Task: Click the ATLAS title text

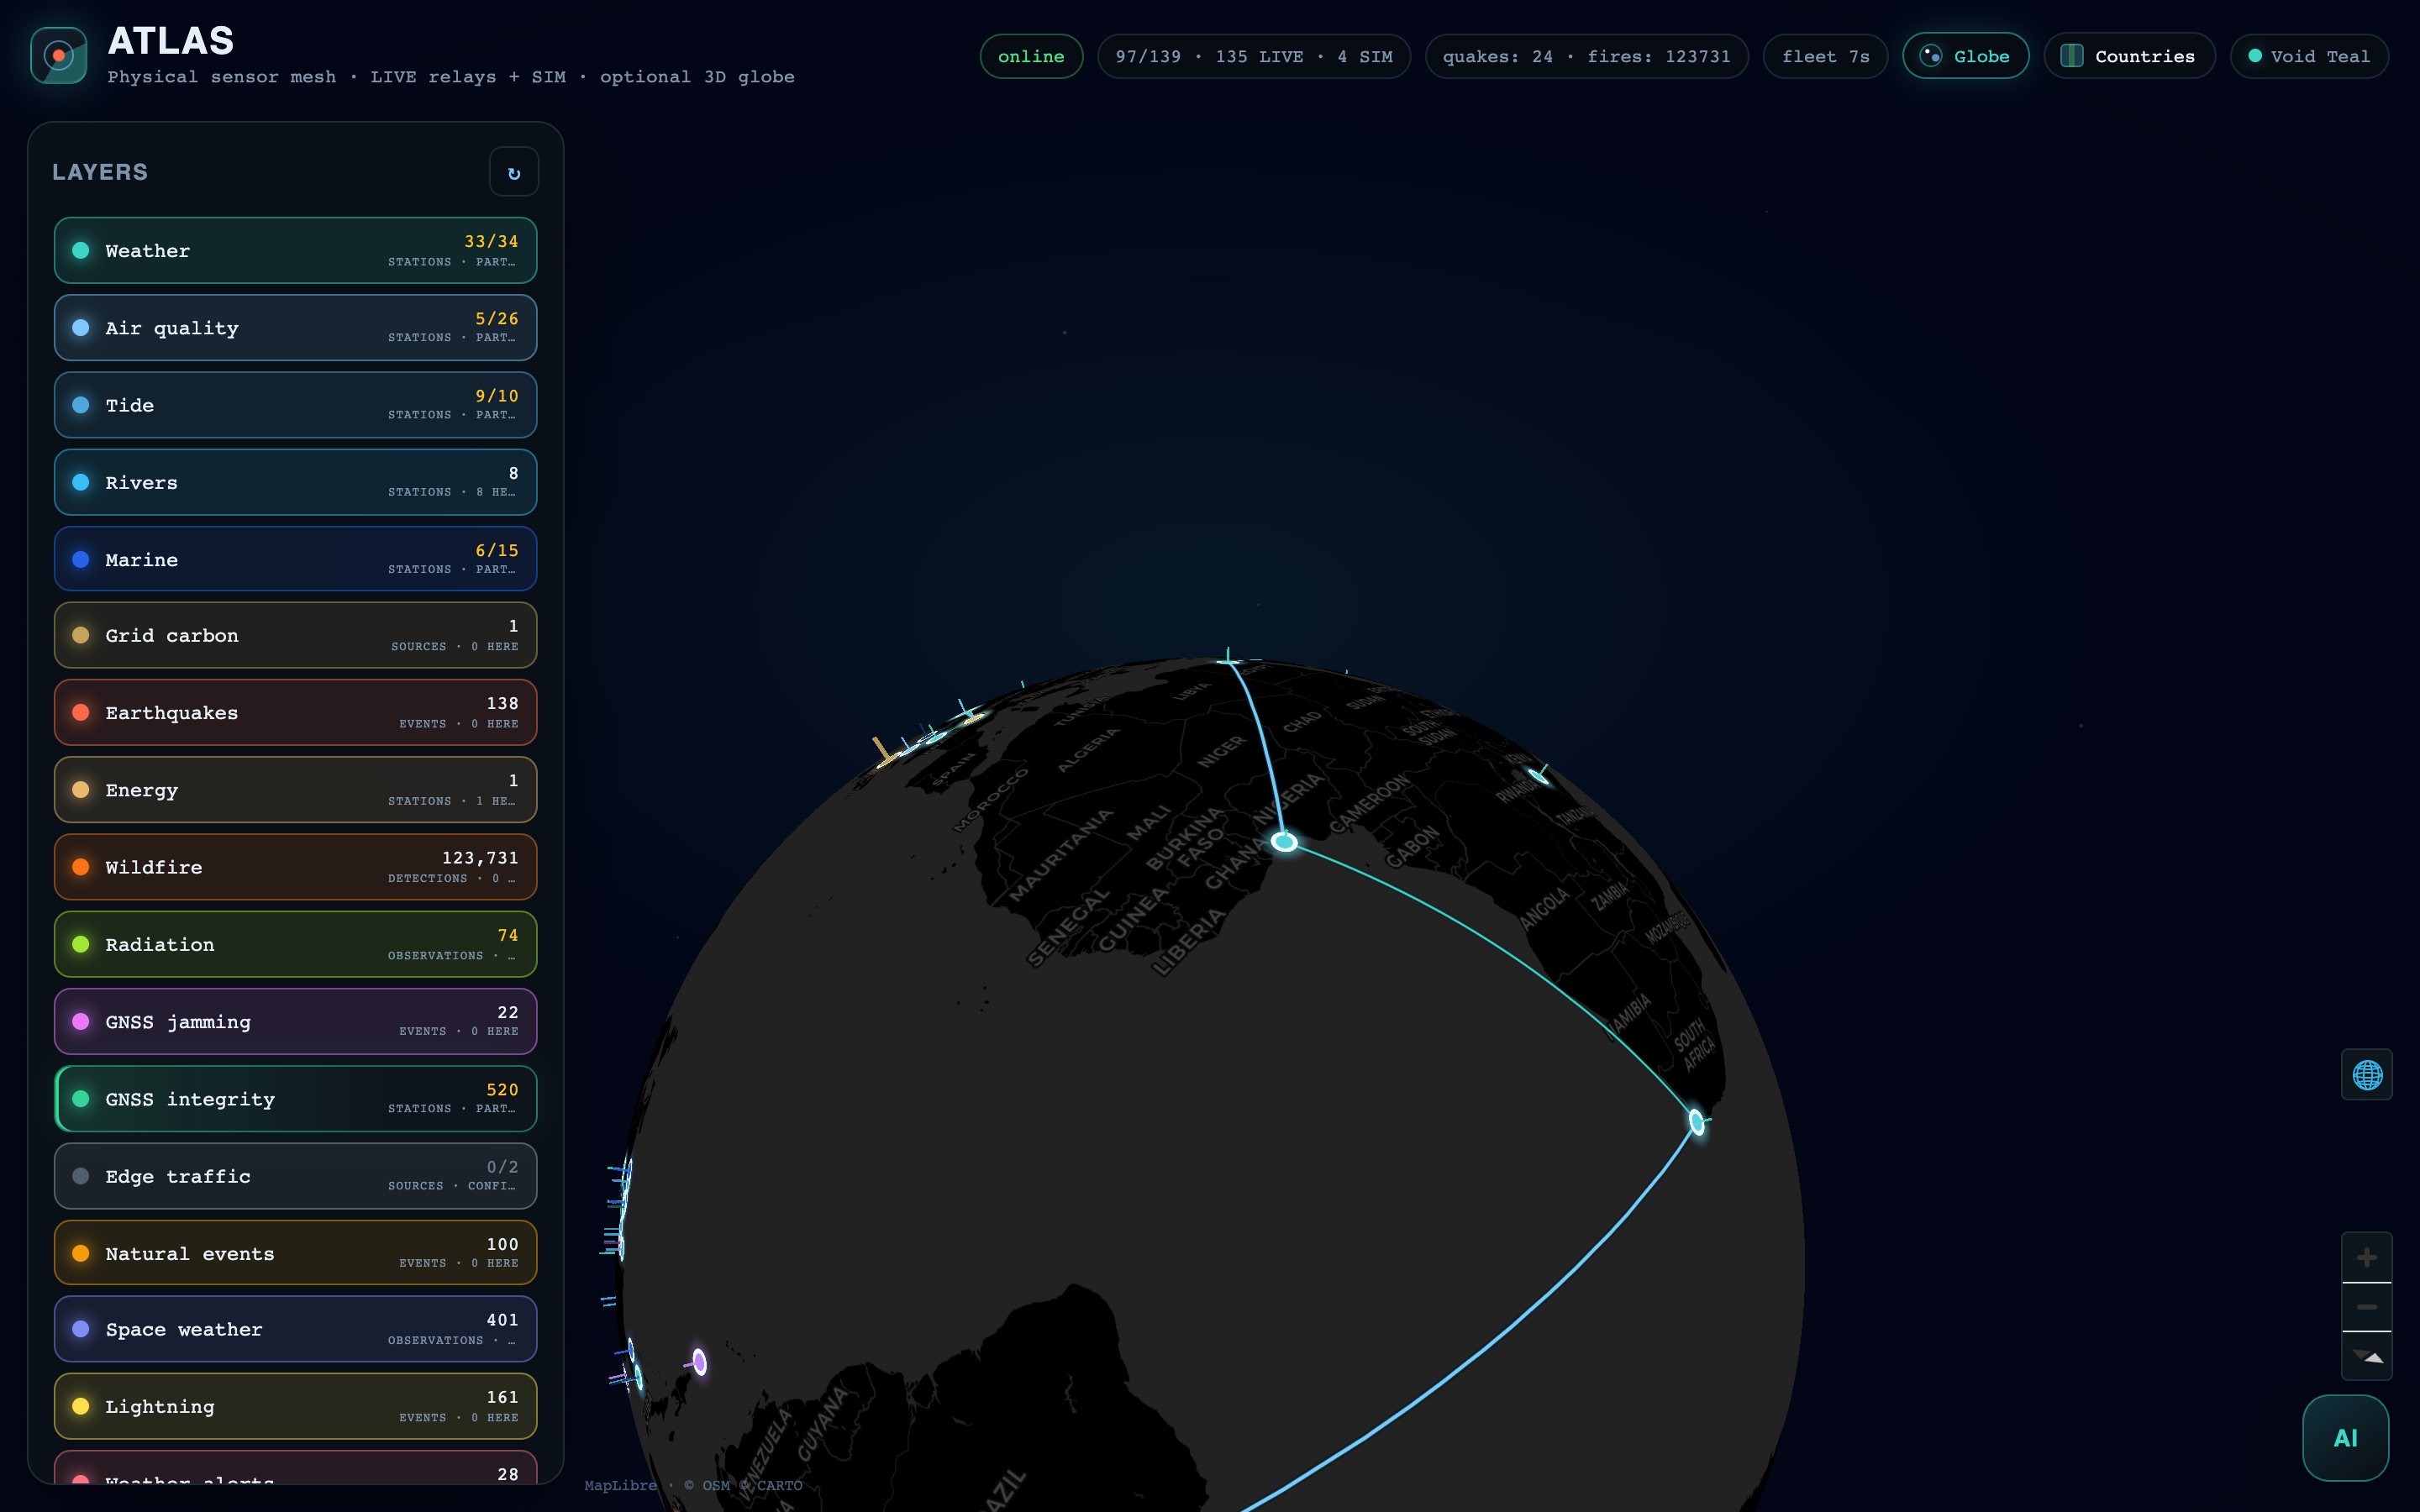Action: 171,41
